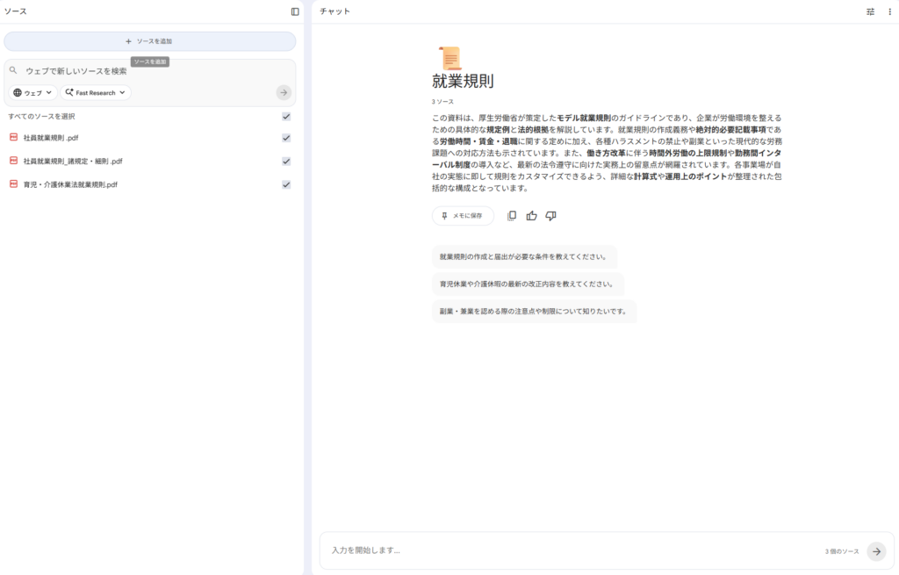This screenshot has height=575, width=899.
Task: Collapse the sources panel via sidebar icon
Action: point(295,11)
